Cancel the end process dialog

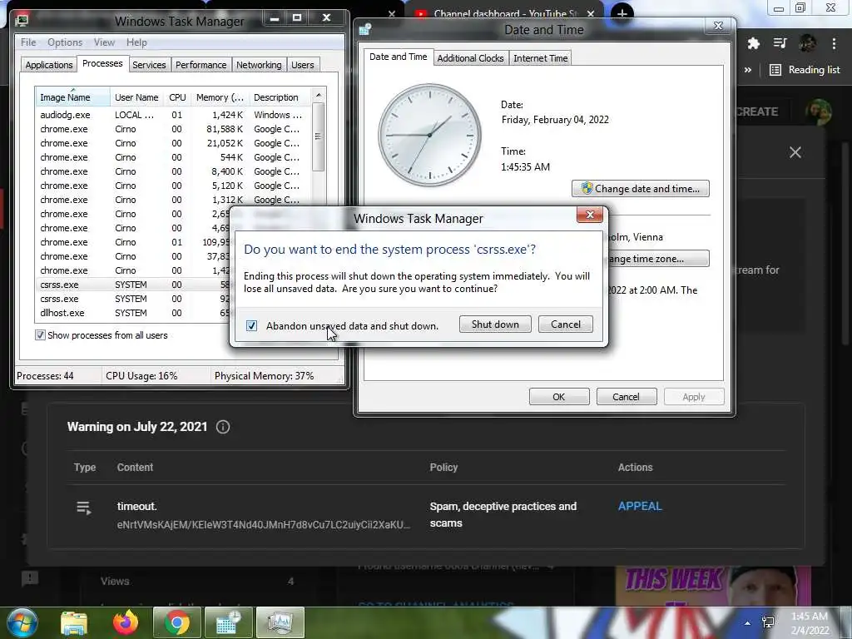pos(566,324)
